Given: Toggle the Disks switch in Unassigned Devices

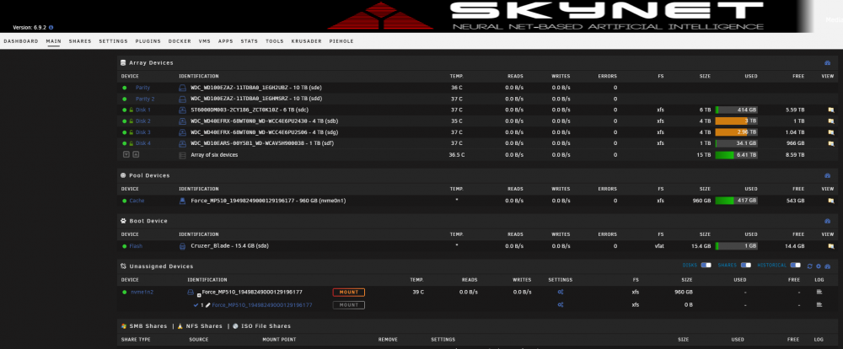Looking at the screenshot, I should tap(706, 266).
